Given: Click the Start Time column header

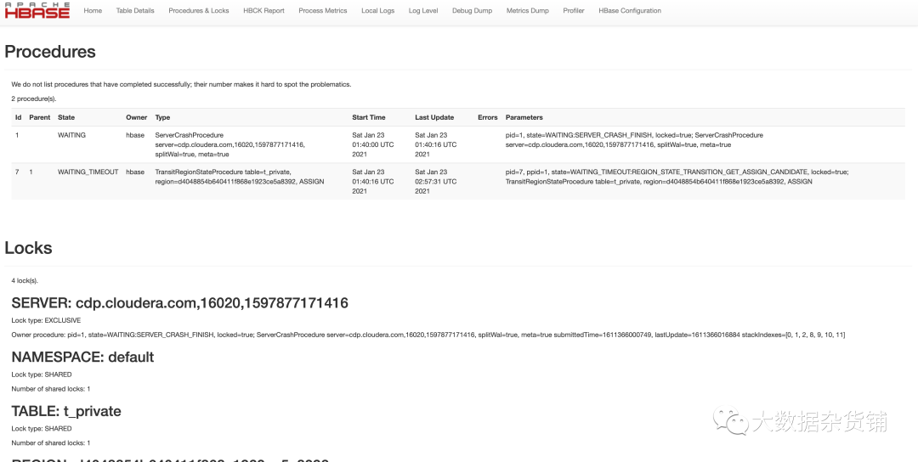Looking at the screenshot, I should (369, 117).
